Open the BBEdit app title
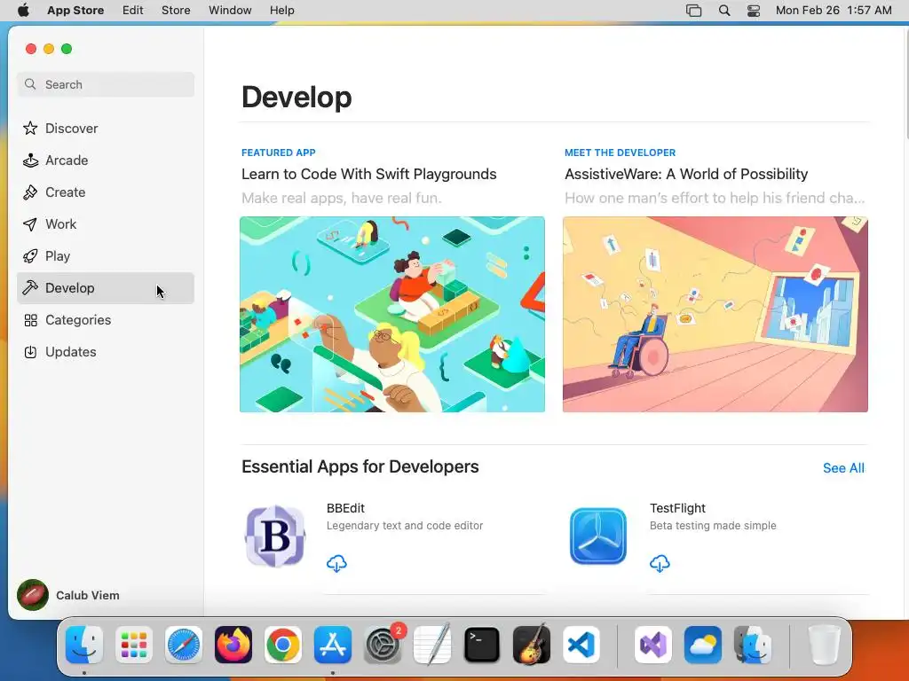The width and height of the screenshot is (909, 681). pyautogui.click(x=345, y=508)
